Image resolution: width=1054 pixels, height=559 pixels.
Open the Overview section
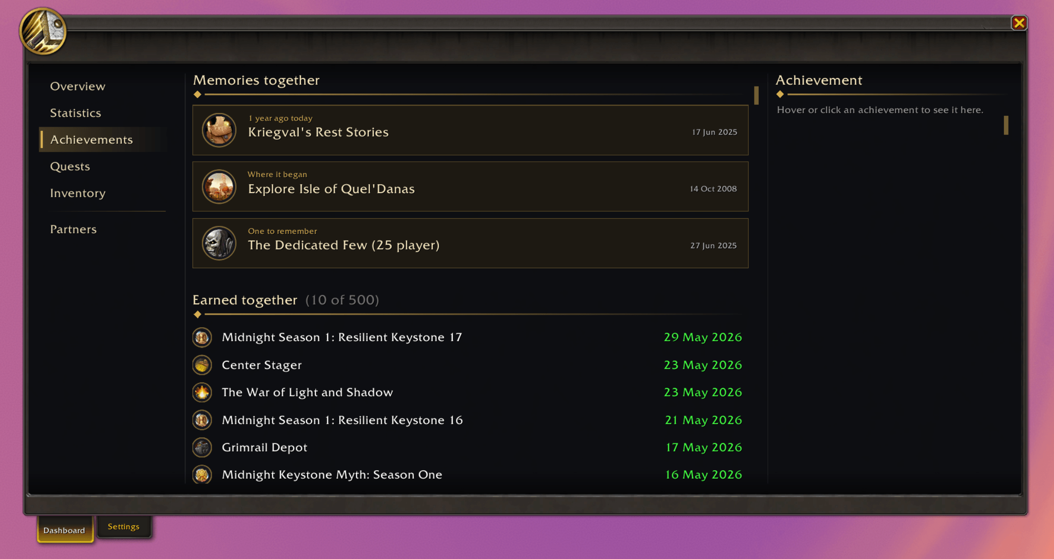pyautogui.click(x=78, y=86)
